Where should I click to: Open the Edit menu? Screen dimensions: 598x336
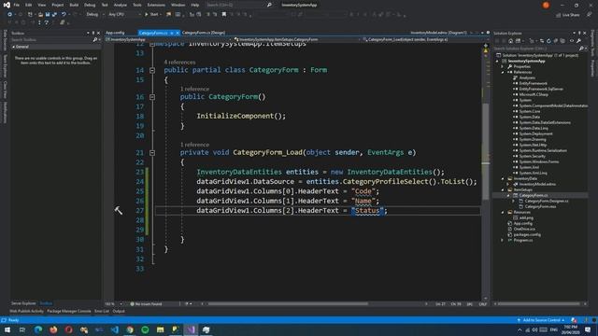[x=29, y=5]
